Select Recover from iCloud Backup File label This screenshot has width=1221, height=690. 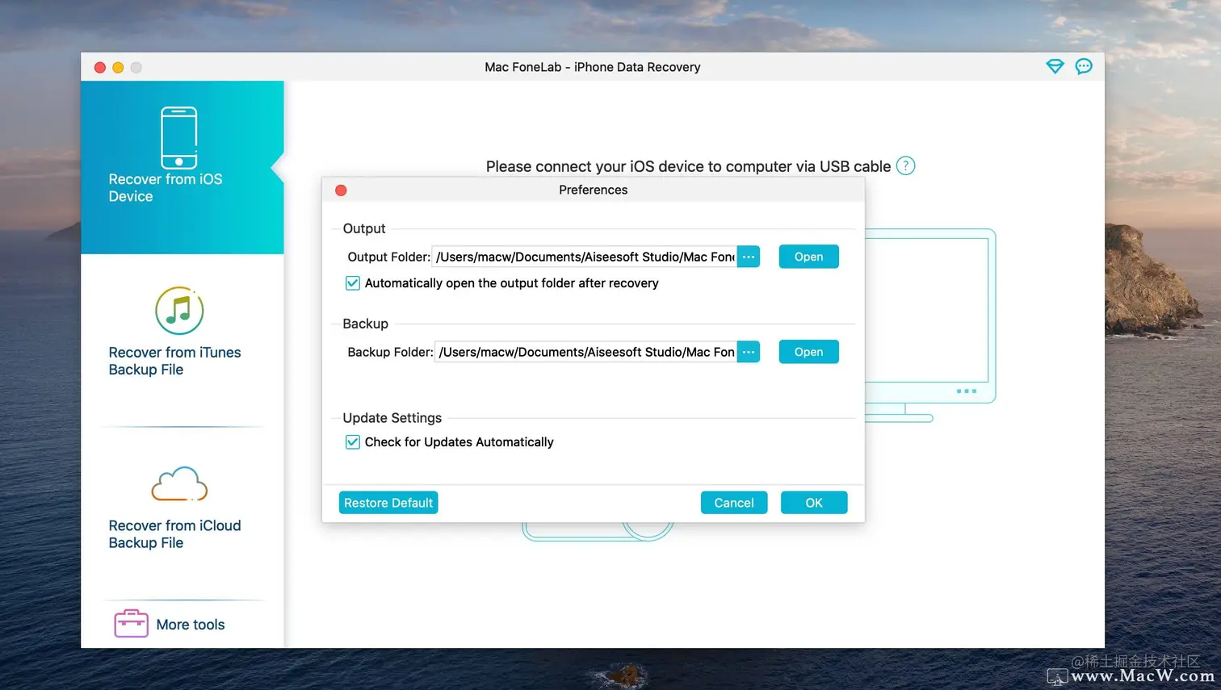click(x=174, y=534)
